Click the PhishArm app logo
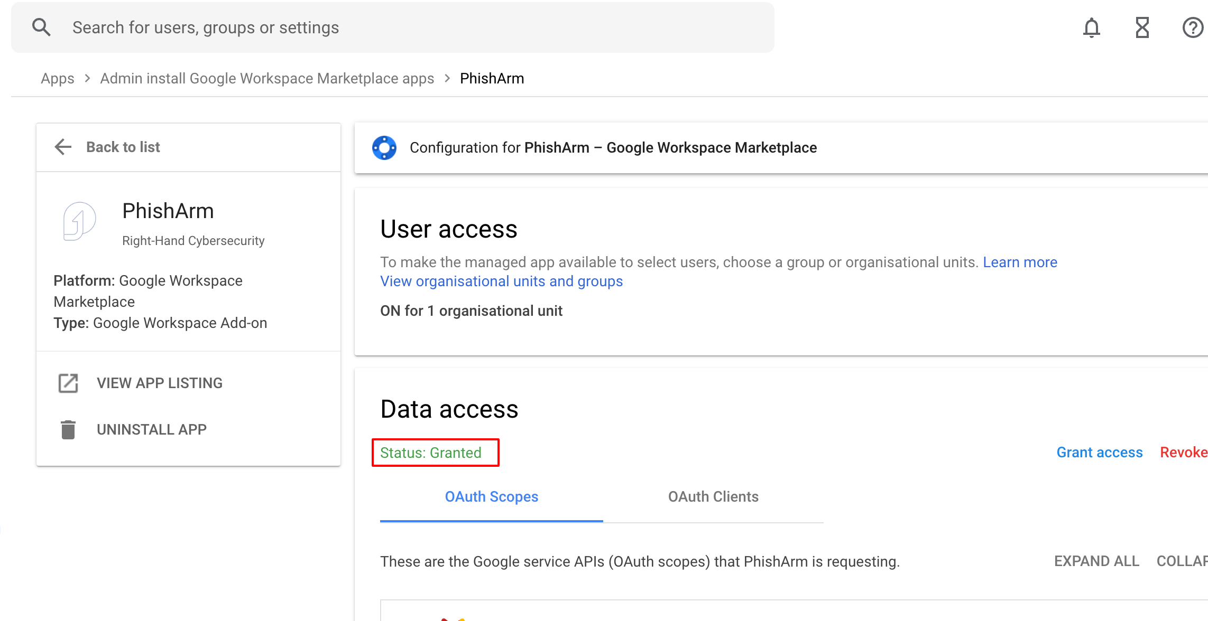The height and width of the screenshot is (621, 1208). click(x=79, y=221)
